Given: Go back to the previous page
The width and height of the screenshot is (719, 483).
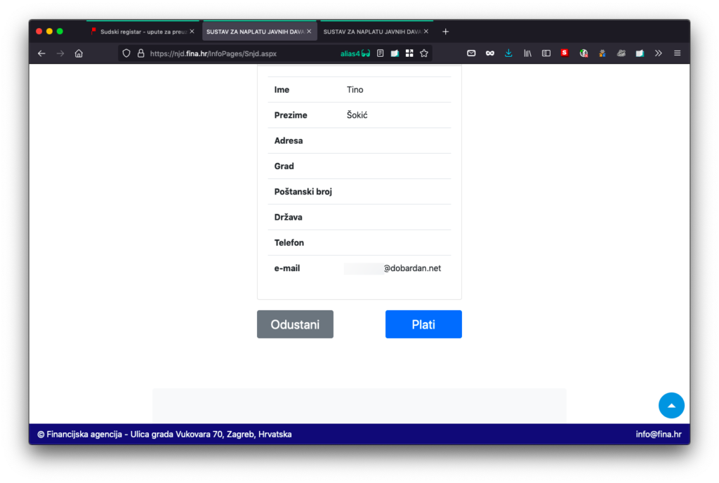Looking at the screenshot, I should click(x=41, y=53).
